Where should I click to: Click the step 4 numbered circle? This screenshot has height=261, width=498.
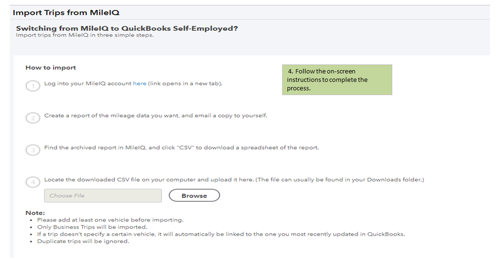(32, 182)
